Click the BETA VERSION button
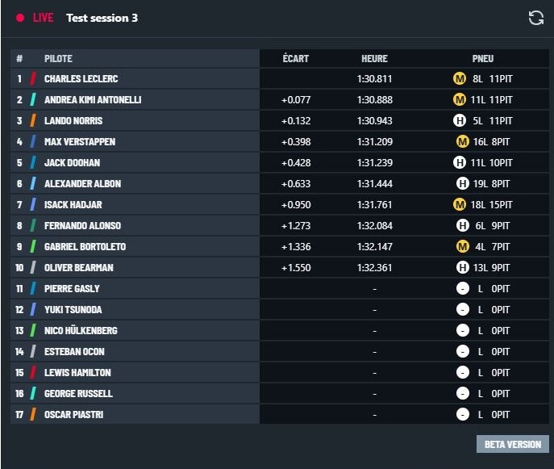 coord(513,444)
